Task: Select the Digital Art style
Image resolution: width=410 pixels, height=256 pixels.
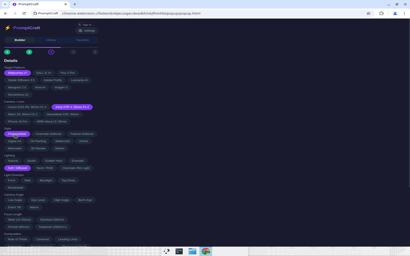Action: click(x=14, y=141)
